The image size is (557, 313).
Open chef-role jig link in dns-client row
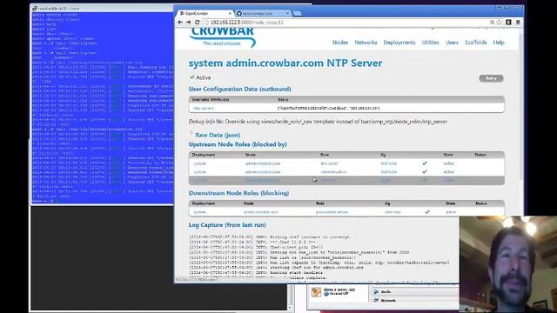click(388, 163)
